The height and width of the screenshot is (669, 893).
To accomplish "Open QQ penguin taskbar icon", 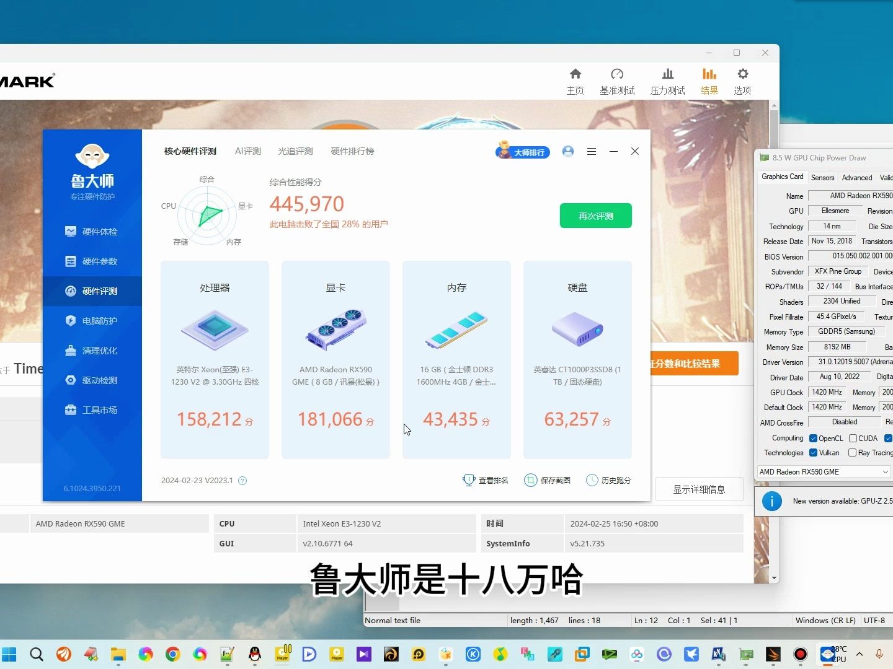I will (255, 654).
